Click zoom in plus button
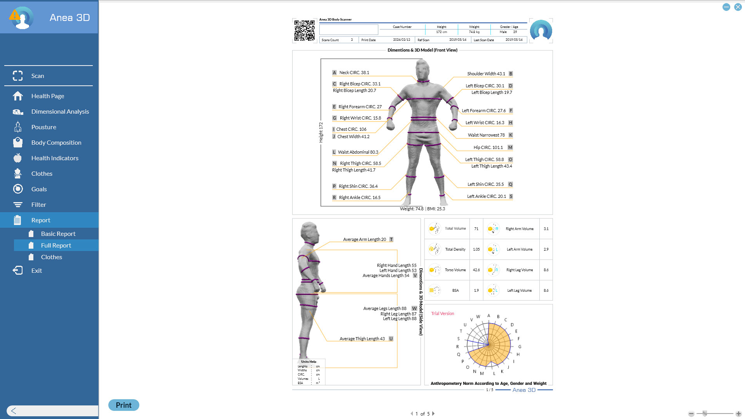This screenshot has width=745, height=419. click(738, 414)
